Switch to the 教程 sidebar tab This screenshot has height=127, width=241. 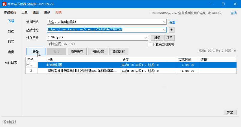click(x=11, y=31)
